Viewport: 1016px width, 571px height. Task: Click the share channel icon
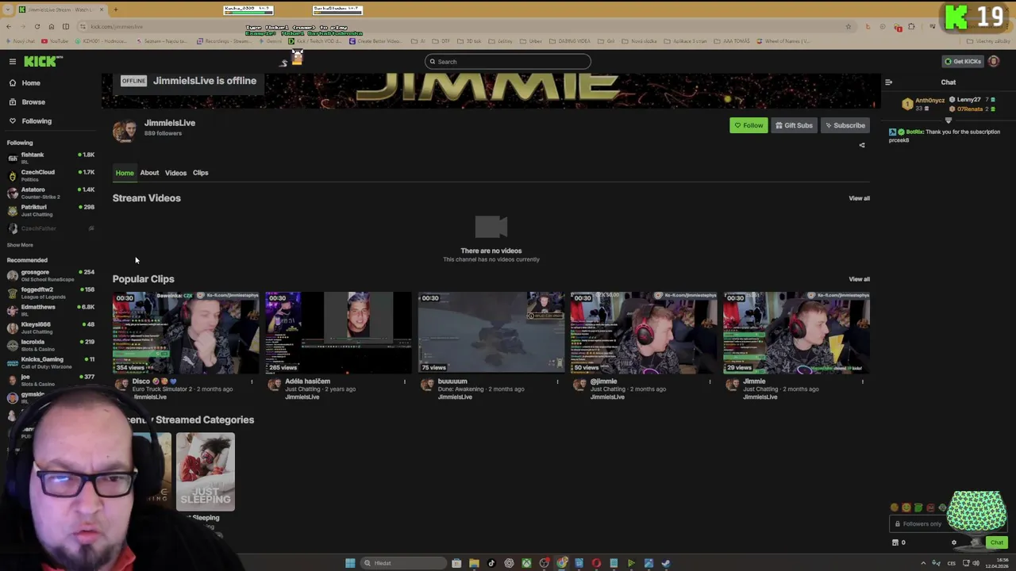pyautogui.click(x=862, y=145)
